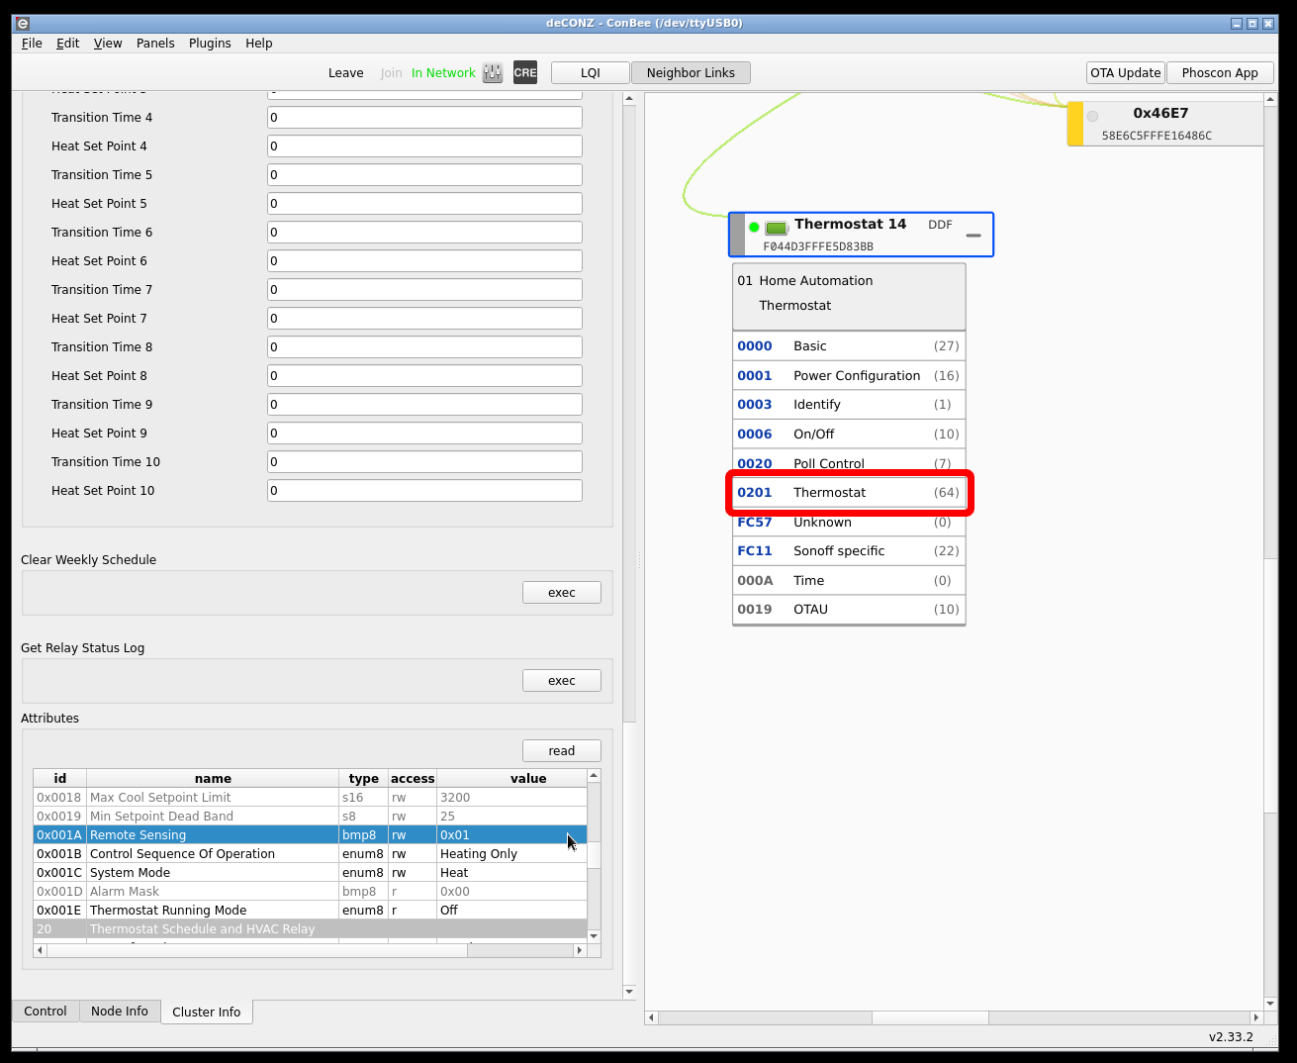Click the deCONZ application icon in the title bar
The height and width of the screenshot is (1063, 1297).
23,23
